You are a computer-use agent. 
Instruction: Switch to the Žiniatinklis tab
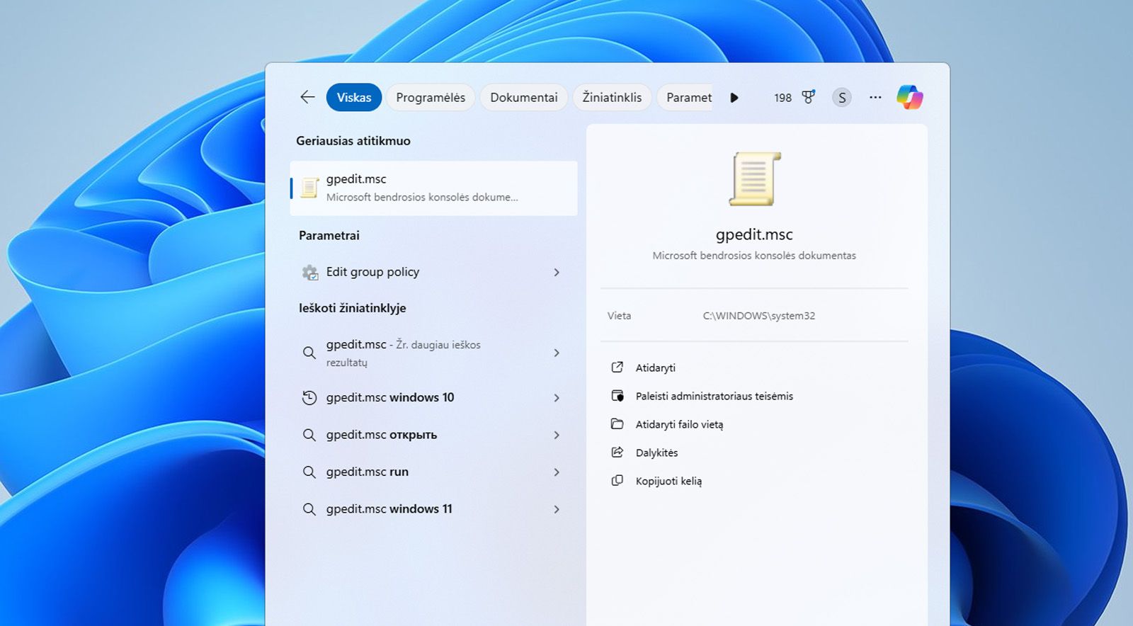(x=612, y=98)
